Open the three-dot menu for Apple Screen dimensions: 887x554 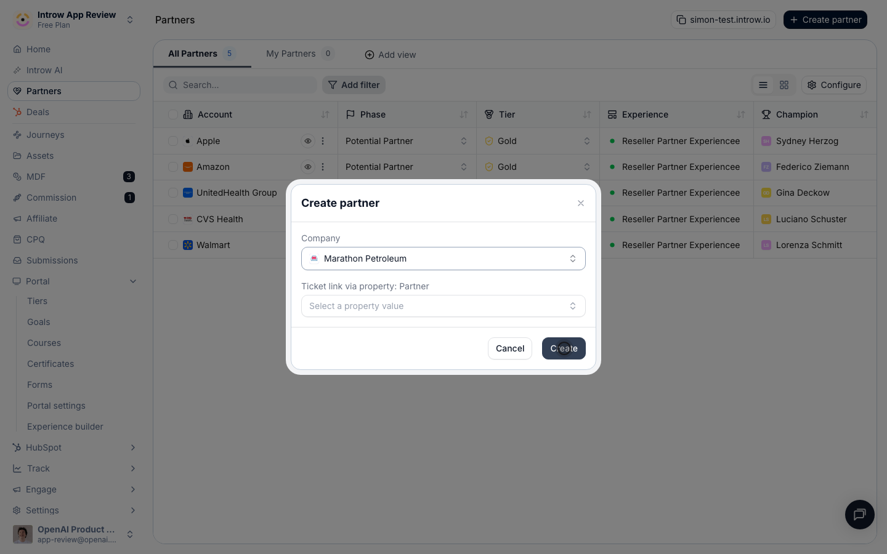point(323,141)
